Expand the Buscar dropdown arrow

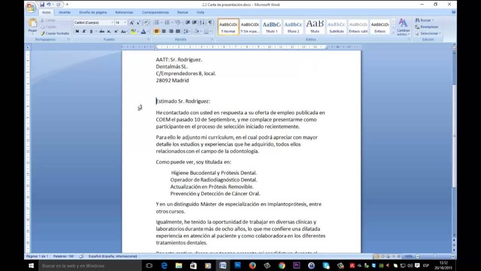[433, 20]
